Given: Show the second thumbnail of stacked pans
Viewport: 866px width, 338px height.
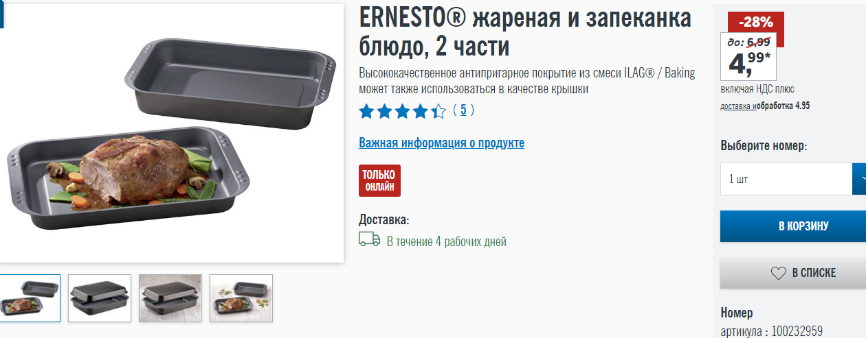Looking at the screenshot, I should [100, 298].
